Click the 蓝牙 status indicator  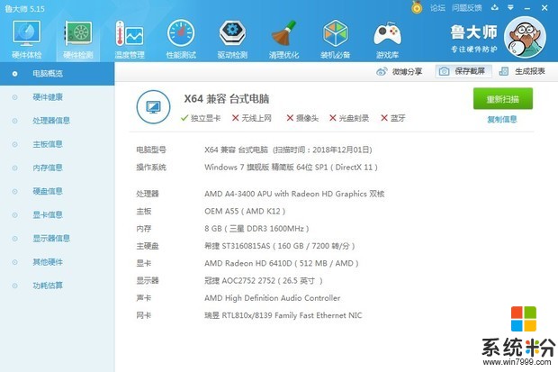click(393, 118)
